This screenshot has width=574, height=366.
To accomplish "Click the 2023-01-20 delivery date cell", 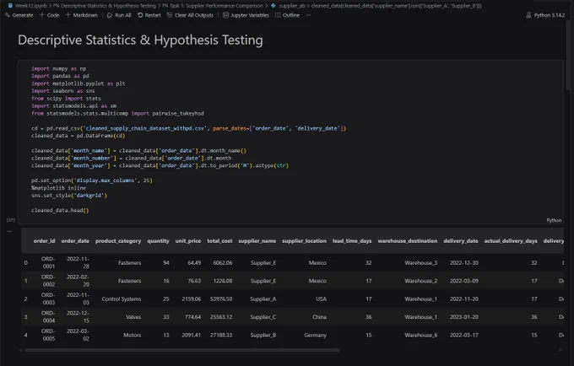I will click(x=463, y=316).
